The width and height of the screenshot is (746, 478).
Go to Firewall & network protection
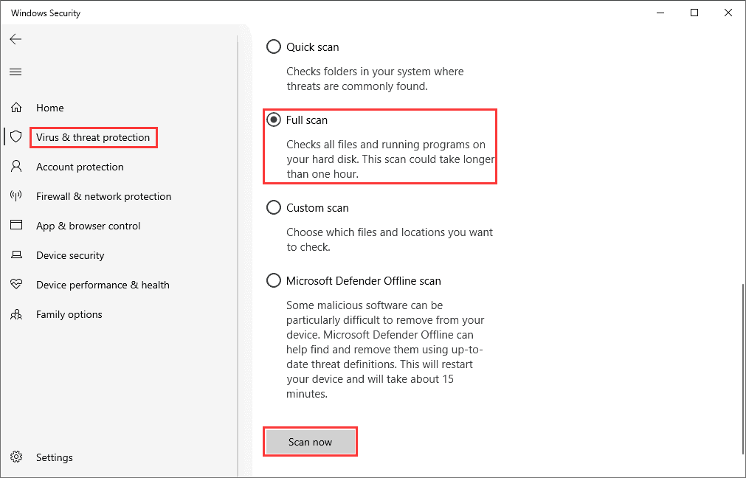(103, 196)
